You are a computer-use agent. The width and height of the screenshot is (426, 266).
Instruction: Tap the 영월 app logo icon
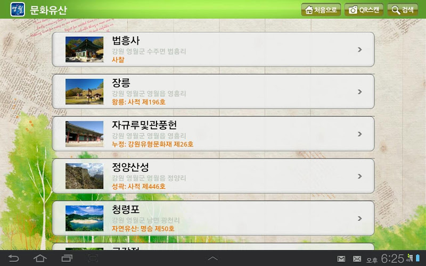point(18,10)
